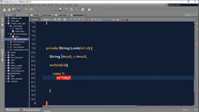This screenshot has height=112, width=199.
Task: Click the editor horizontal scrollbar
Action: click(91, 106)
